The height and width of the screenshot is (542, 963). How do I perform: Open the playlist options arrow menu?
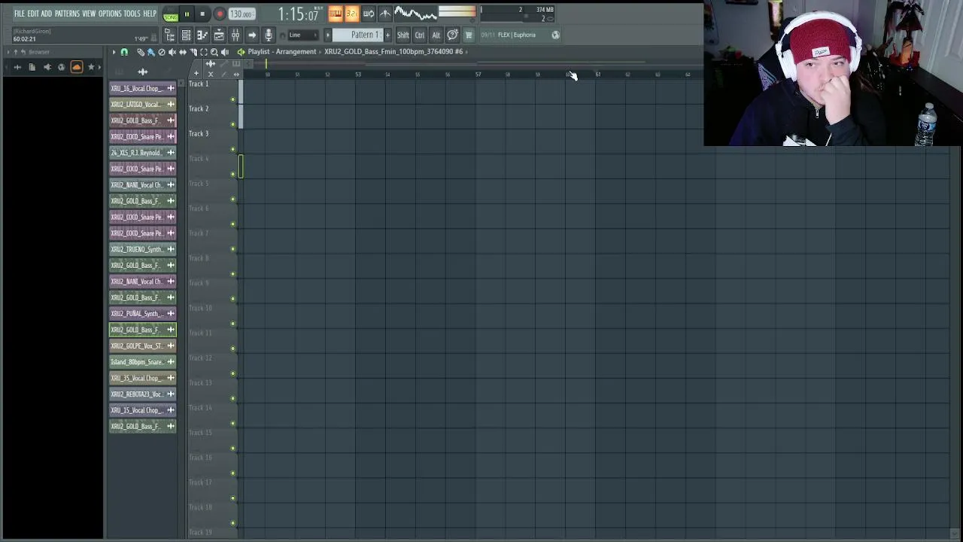point(114,52)
